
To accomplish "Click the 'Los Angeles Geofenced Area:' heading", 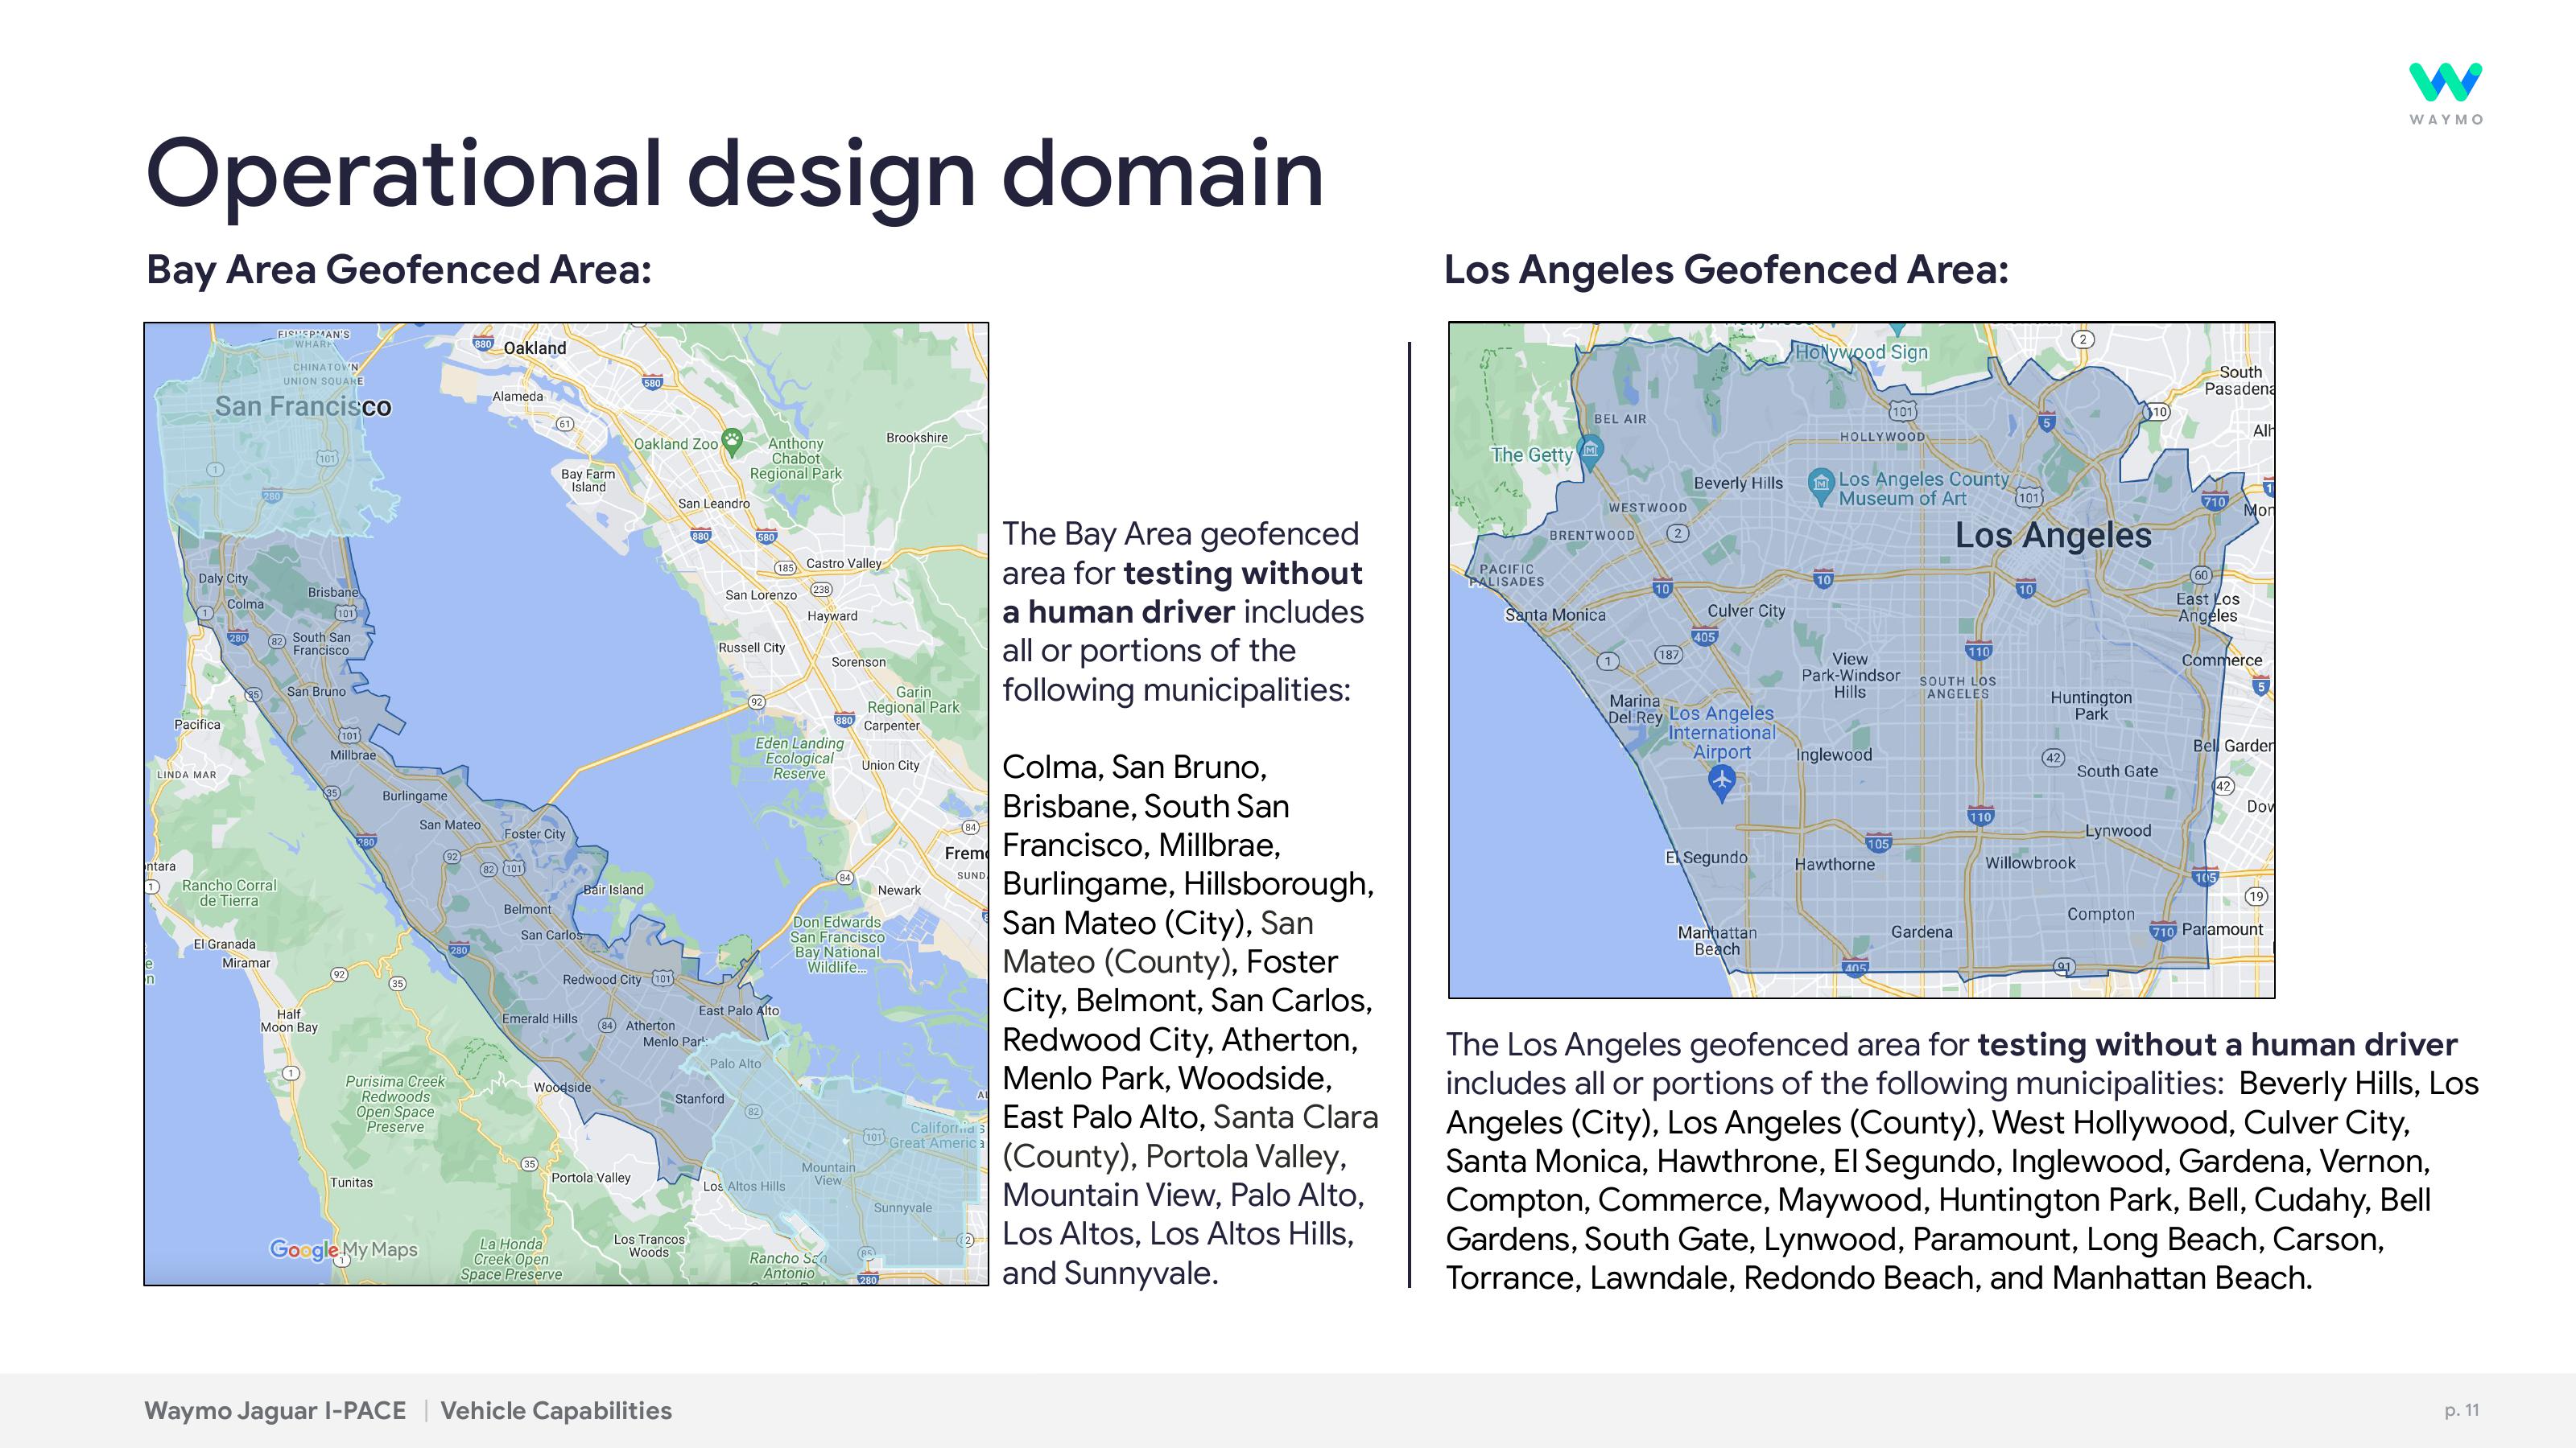I will pos(1726,269).
